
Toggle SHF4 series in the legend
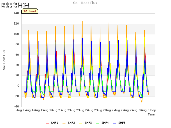(x=102, y=123)
